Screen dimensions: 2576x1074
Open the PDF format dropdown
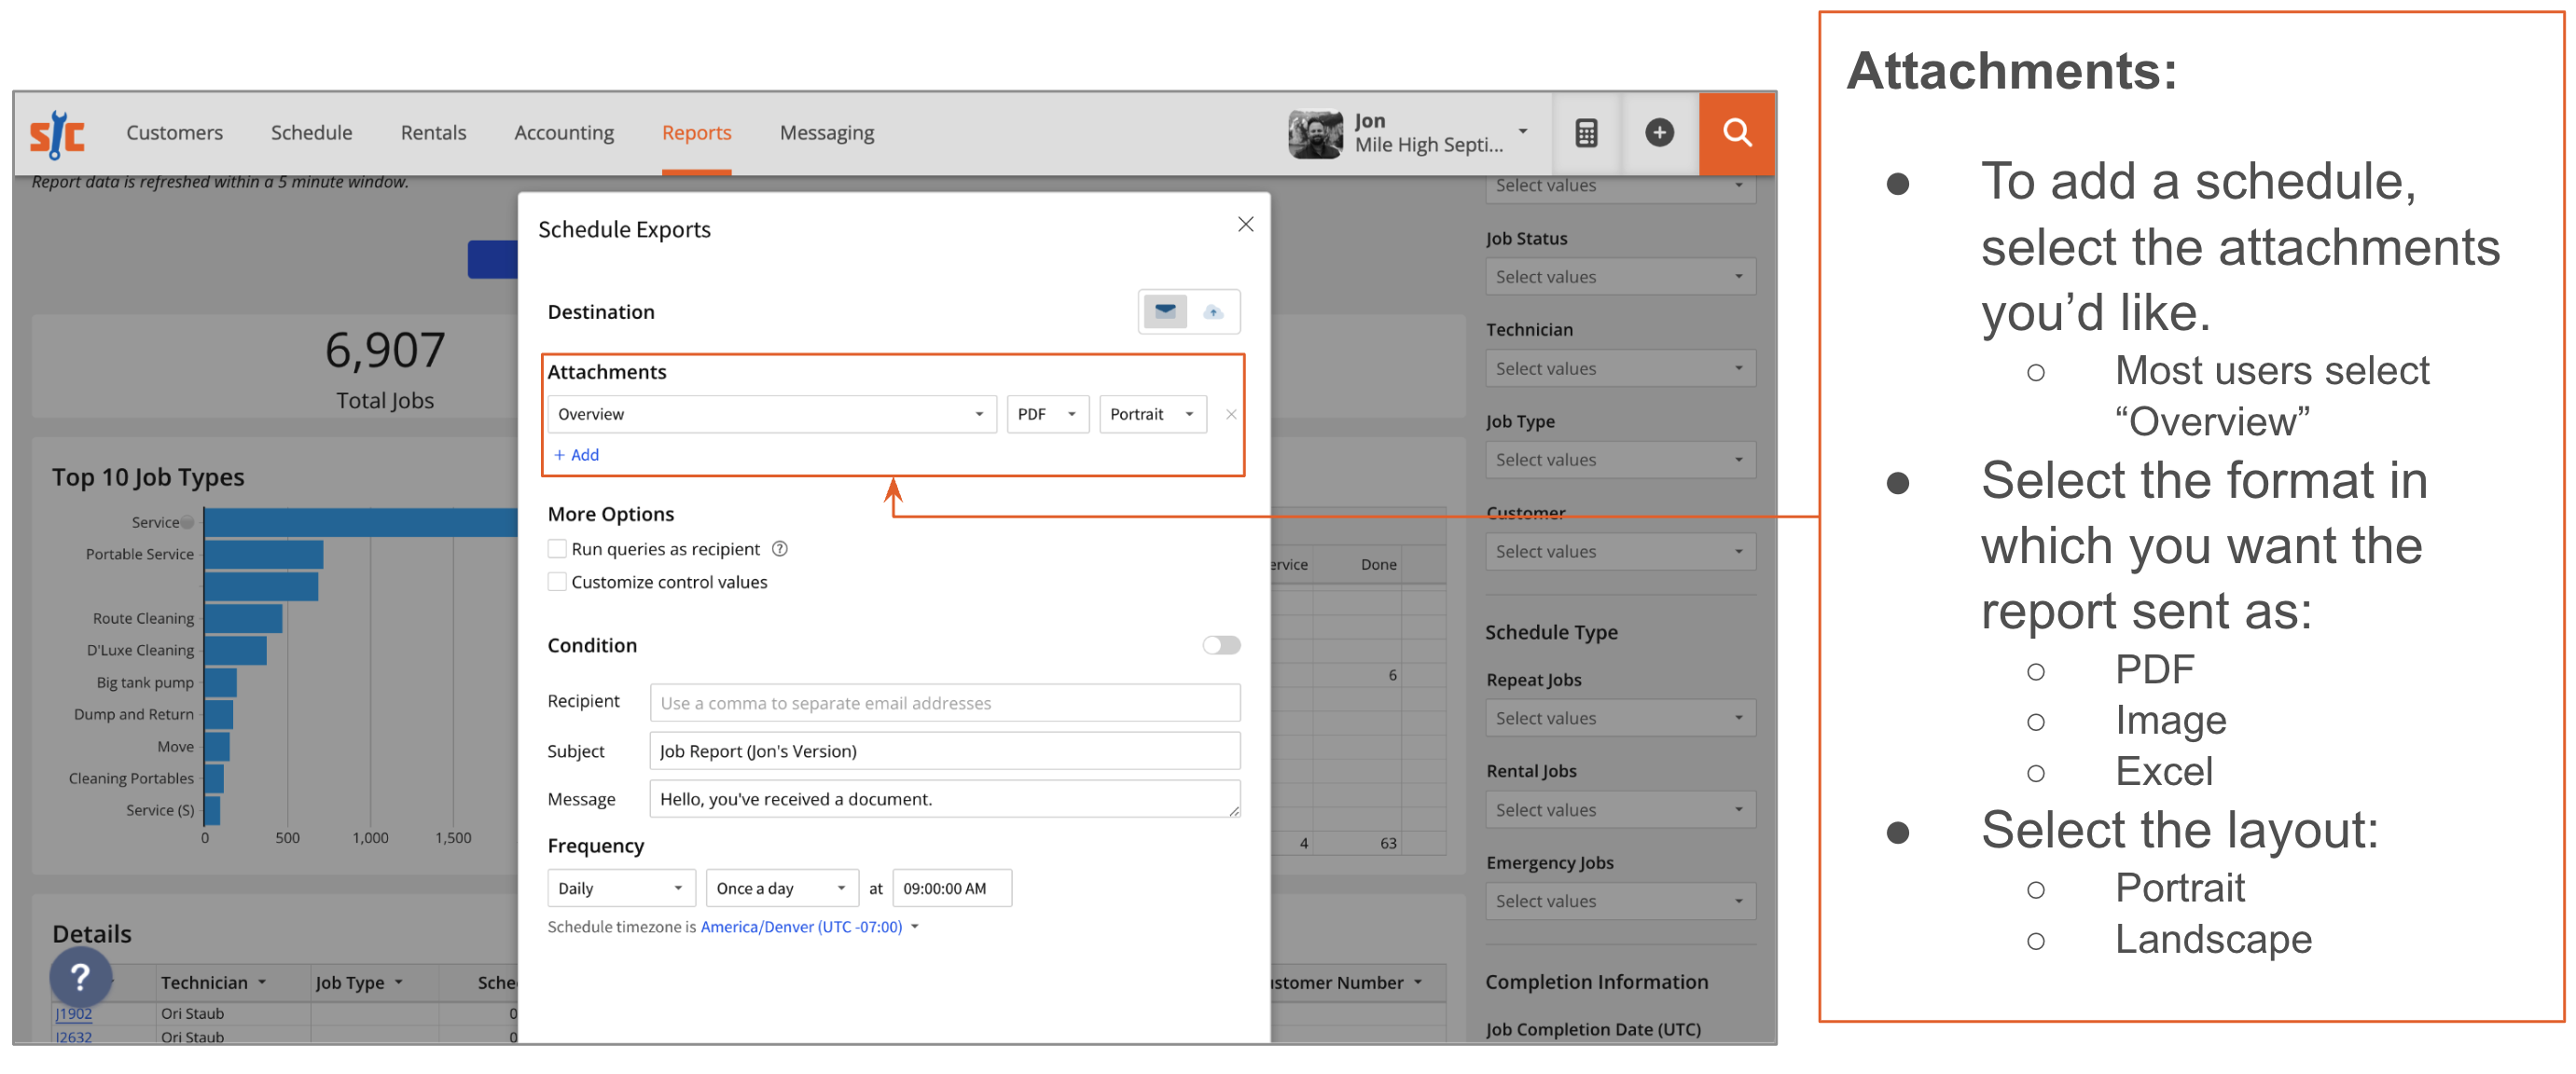click(1047, 414)
